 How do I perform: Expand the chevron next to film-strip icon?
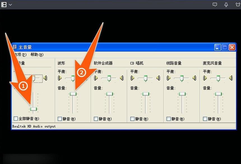10,4
